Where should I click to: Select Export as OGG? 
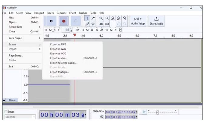72,54
